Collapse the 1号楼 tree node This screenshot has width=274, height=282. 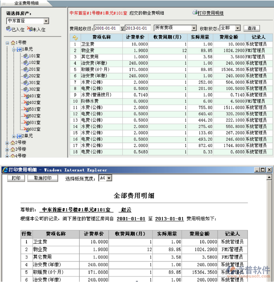[7, 43]
